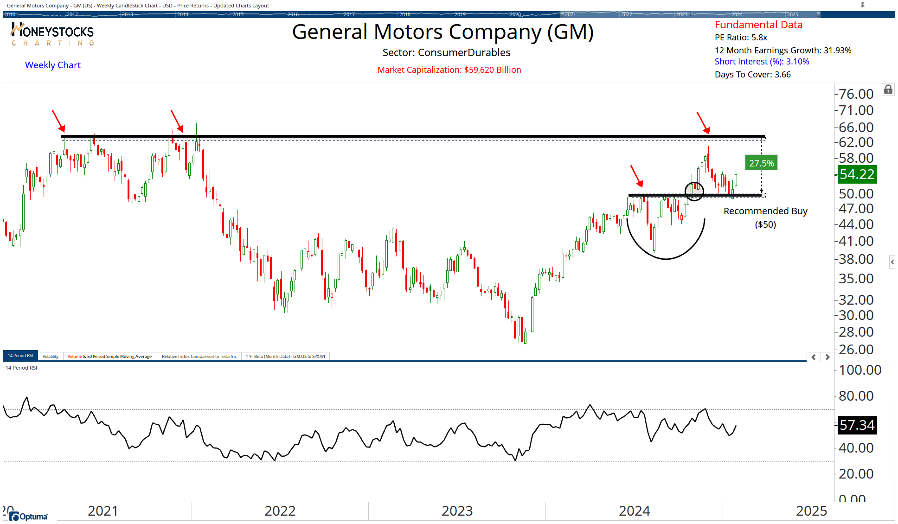Click the 'PE Ratio: 5.8x' text
The image size is (898, 524).
point(741,38)
